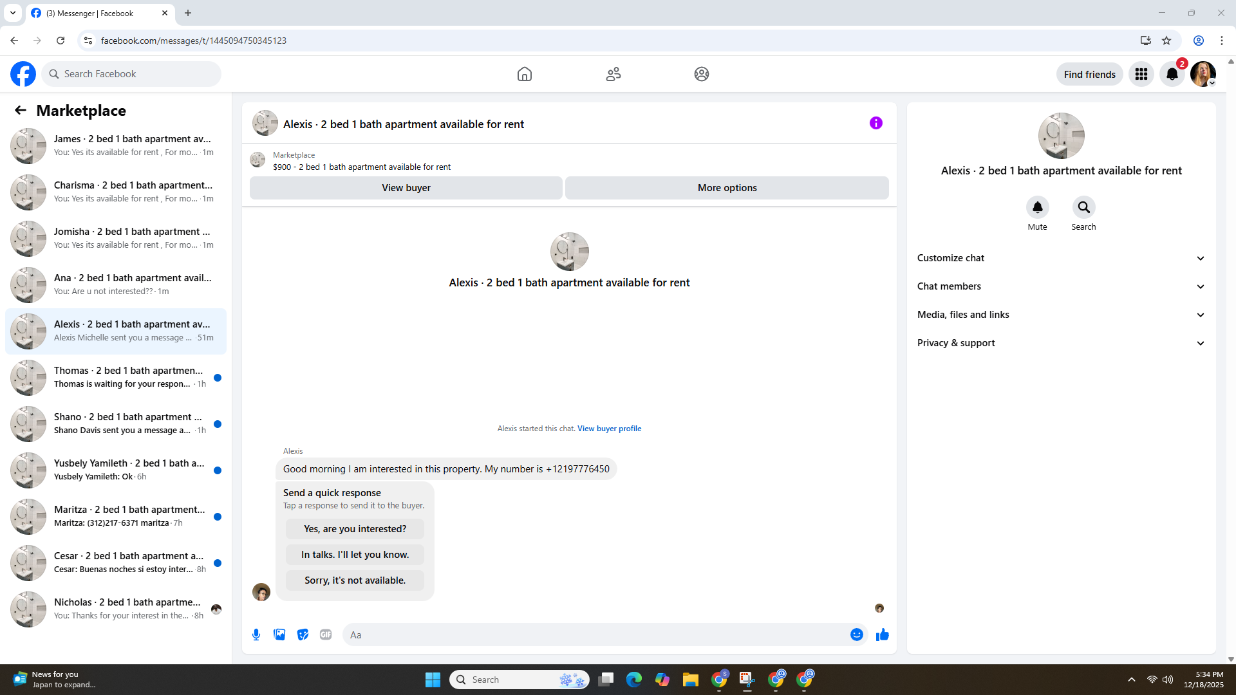
Task: Expand Customize chat section
Action: click(1061, 258)
